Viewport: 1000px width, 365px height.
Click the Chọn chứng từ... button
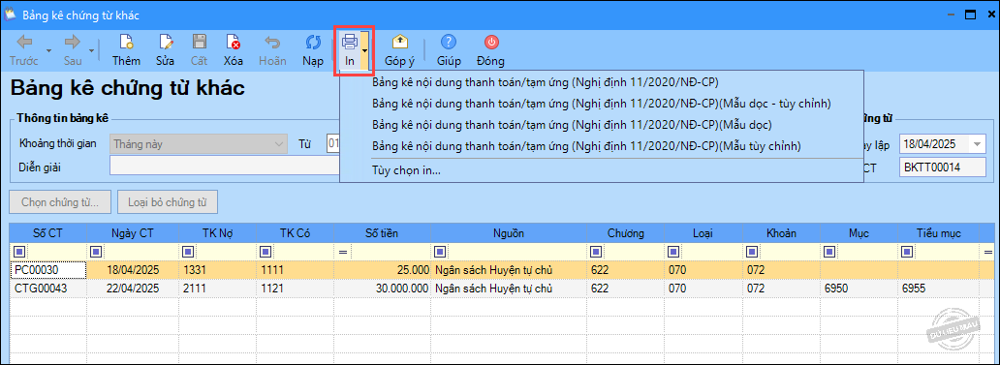[60, 203]
